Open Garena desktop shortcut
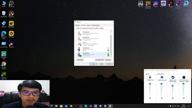The image size is (192, 108). click(171, 4)
